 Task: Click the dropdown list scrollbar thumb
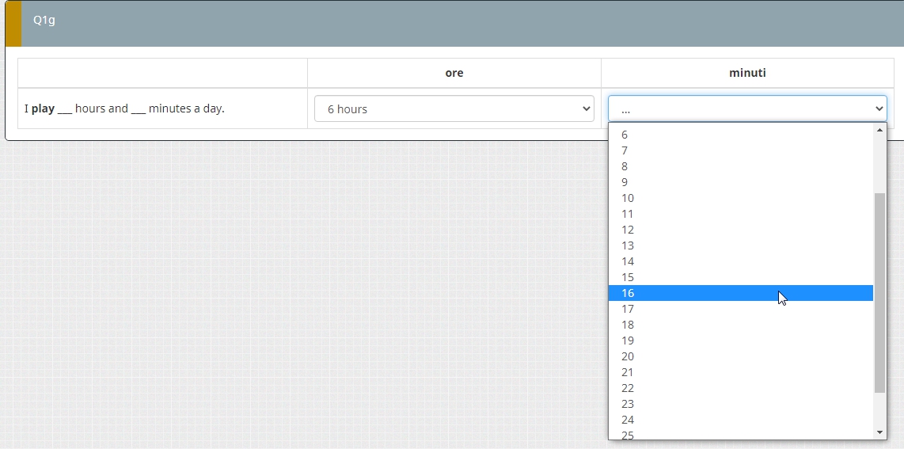click(879, 293)
